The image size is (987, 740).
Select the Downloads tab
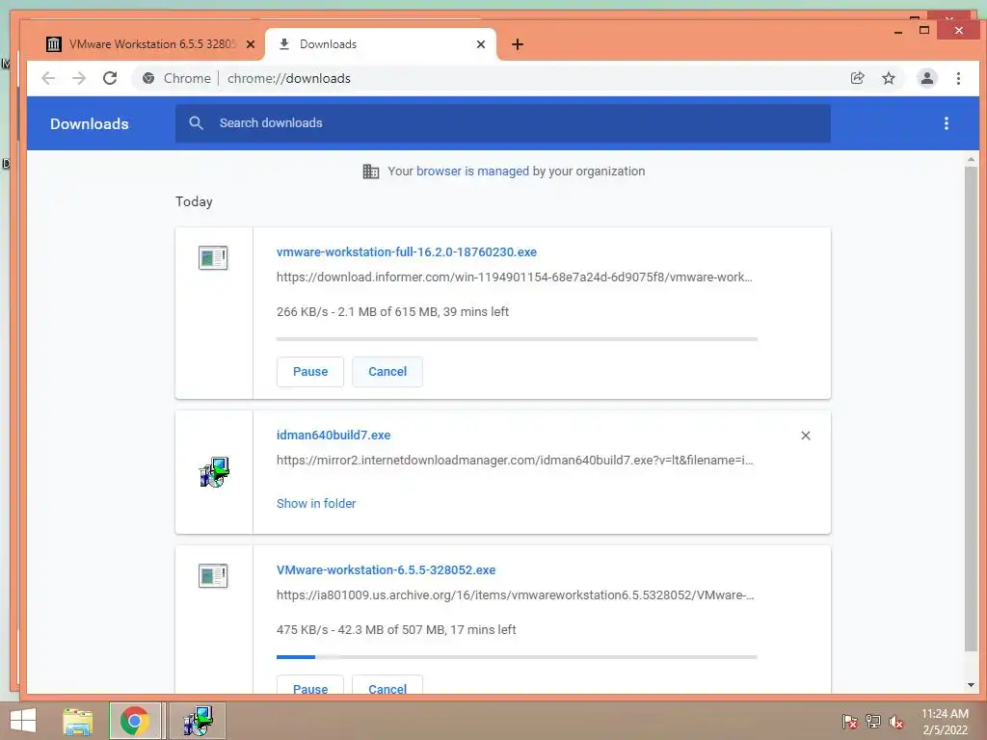click(381, 44)
